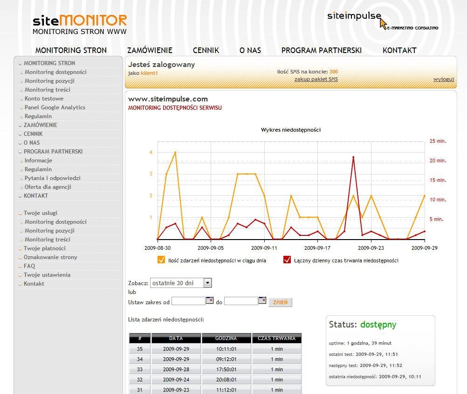
Task: Click the SMS balance value '300'
Action: [334, 72]
